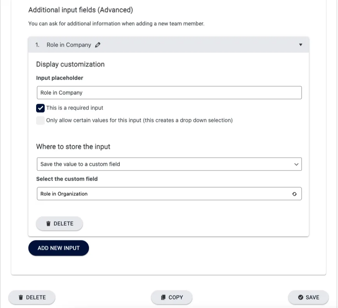Click the trash icon on the bottom DELETE button
The width and height of the screenshot is (338, 308).
point(21,297)
